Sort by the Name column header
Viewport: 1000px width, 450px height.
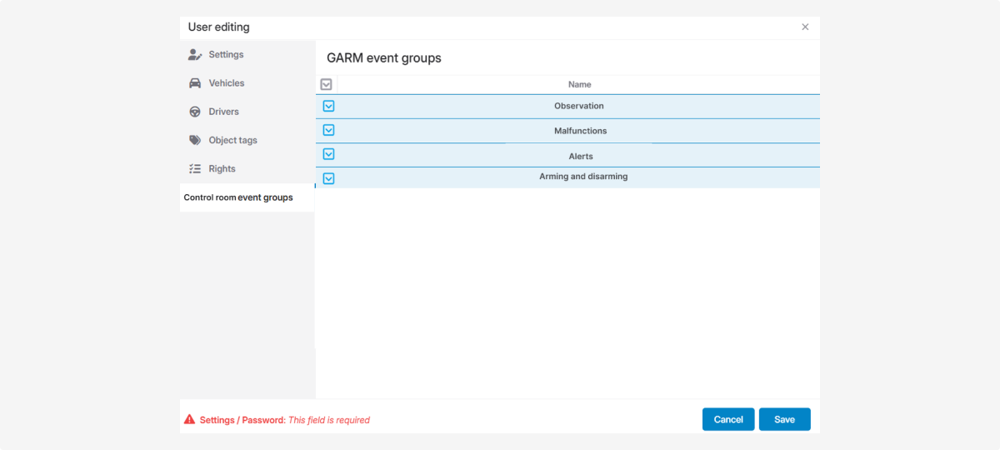click(x=579, y=84)
